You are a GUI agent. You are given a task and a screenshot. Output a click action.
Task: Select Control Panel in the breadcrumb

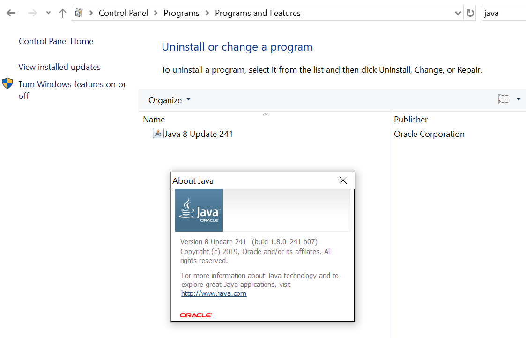click(x=123, y=13)
